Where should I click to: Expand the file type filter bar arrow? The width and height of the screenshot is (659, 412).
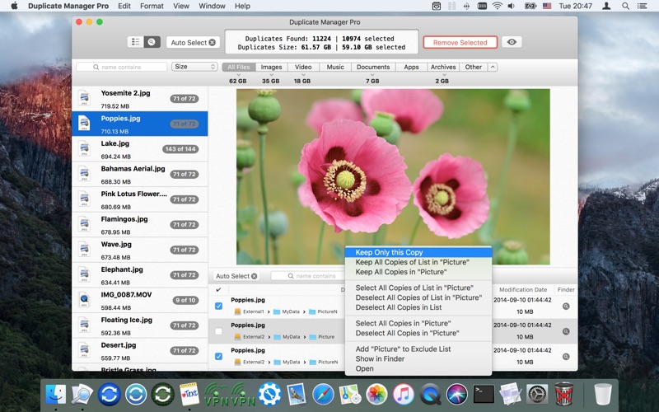pos(493,67)
